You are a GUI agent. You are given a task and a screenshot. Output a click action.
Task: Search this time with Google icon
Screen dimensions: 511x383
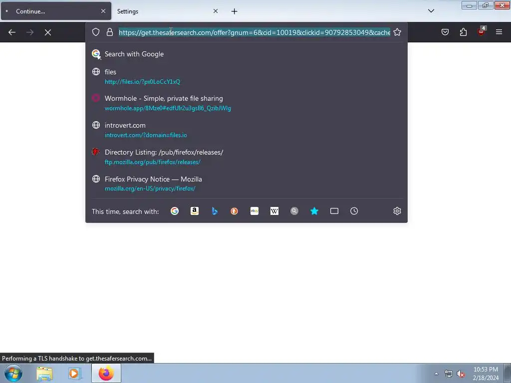175,211
